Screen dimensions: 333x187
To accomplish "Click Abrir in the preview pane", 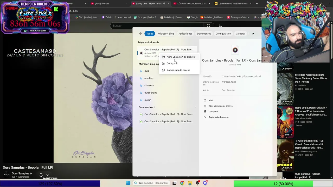I will tap(211, 100).
